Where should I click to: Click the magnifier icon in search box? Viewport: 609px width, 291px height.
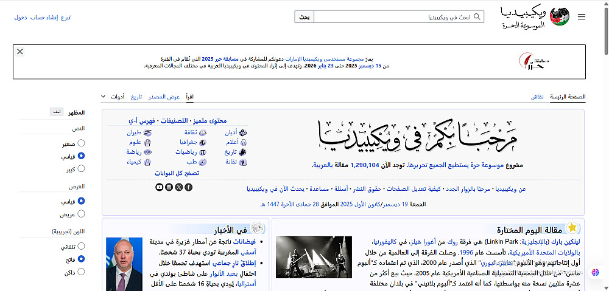point(477,16)
